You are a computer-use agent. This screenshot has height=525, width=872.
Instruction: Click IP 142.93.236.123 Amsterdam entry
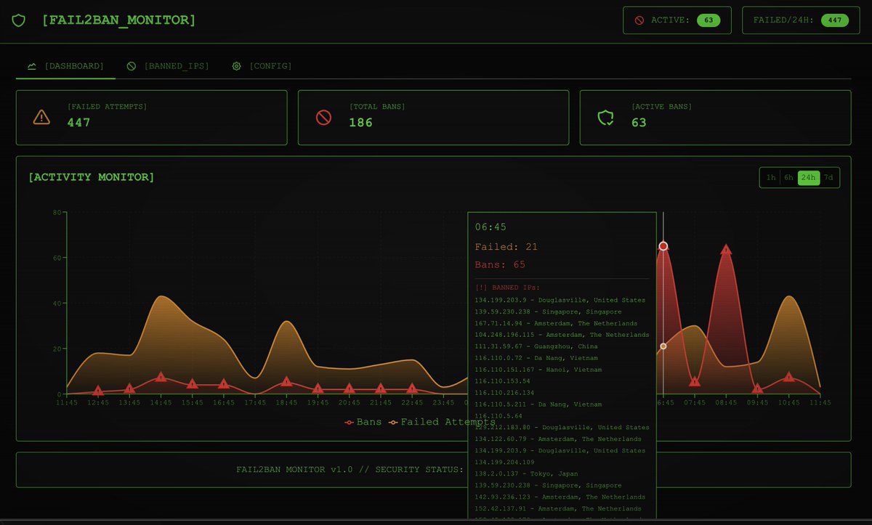click(x=560, y=497)
